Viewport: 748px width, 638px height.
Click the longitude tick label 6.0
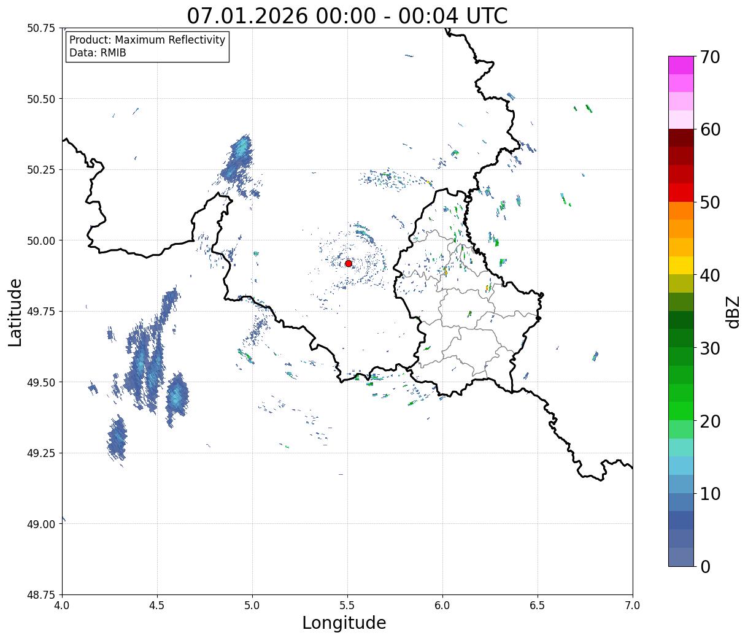442,605
